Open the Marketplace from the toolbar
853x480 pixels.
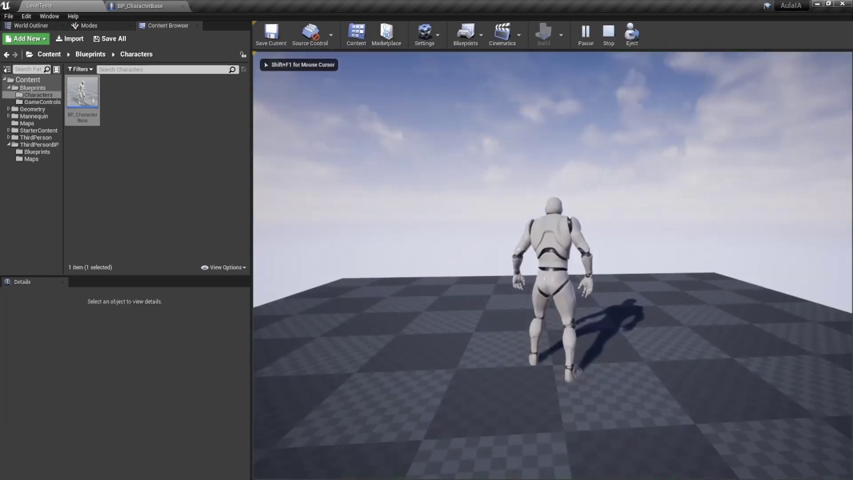click(387, 35)
